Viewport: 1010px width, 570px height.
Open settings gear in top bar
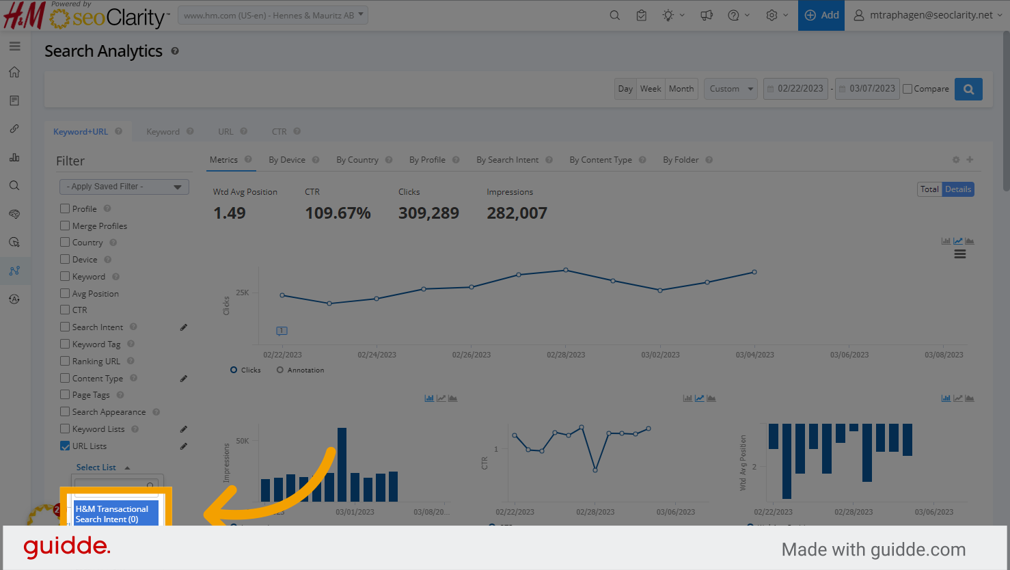coord(772,15)
